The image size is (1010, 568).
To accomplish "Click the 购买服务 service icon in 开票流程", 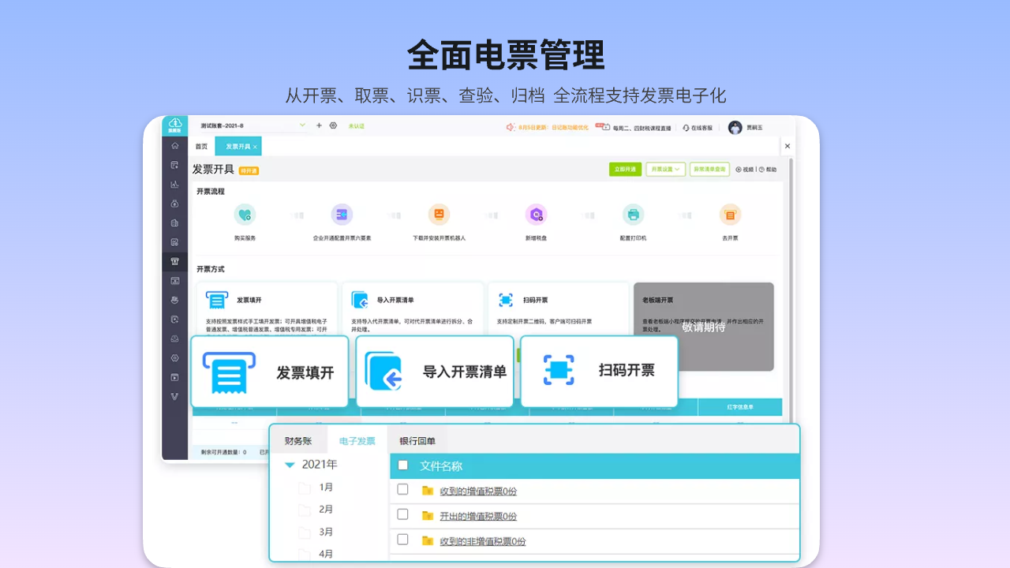I will [x=245, y=215].
